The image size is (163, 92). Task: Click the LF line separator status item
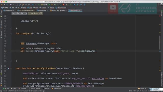134,91
